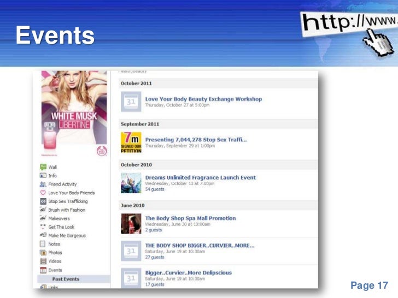
Task: View the 27 guests list
Action: [x=155, y=257]
